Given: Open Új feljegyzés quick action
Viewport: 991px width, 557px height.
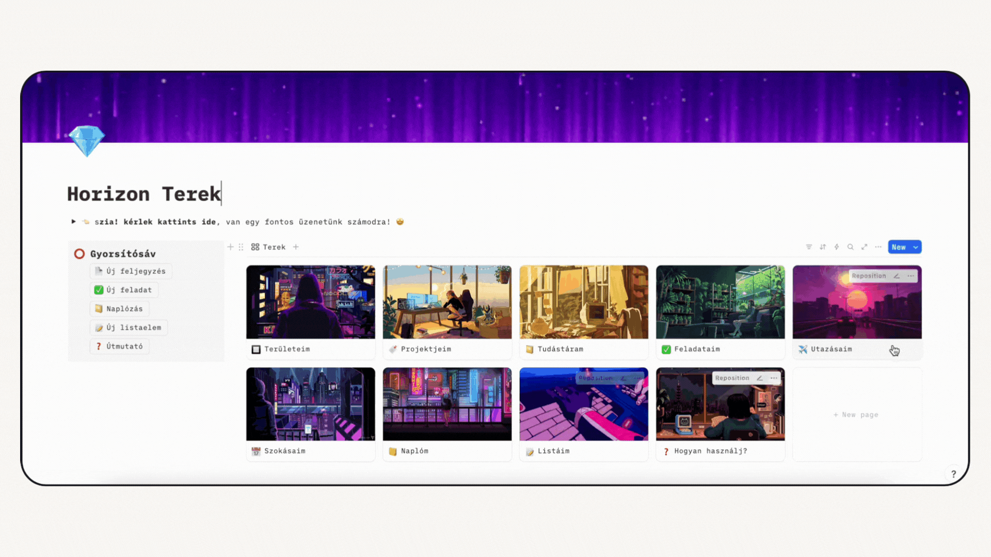Looking at the screenshot, I should tap(131, 271).
